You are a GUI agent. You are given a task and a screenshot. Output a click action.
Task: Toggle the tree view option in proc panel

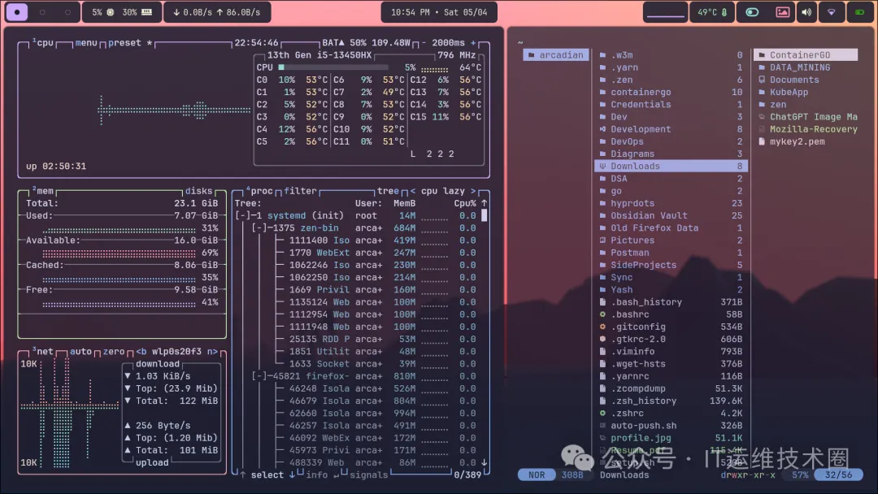tap(388, 191)
